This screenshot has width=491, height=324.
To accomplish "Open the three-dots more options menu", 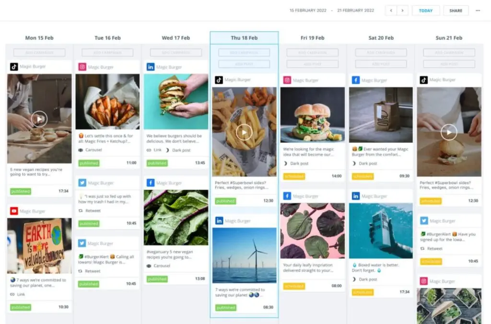I will click(x=478, y=11).
